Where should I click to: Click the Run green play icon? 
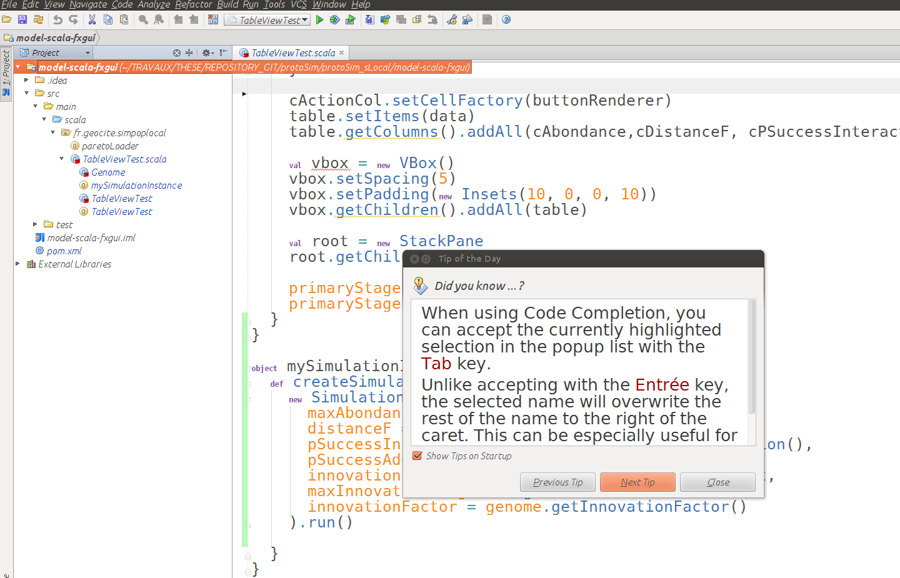319,20
